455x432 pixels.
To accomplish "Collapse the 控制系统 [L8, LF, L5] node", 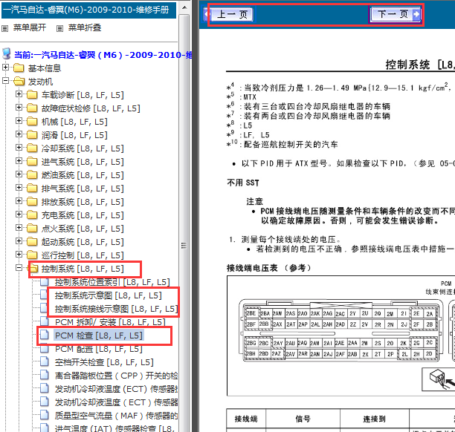I will pos(19,267).
